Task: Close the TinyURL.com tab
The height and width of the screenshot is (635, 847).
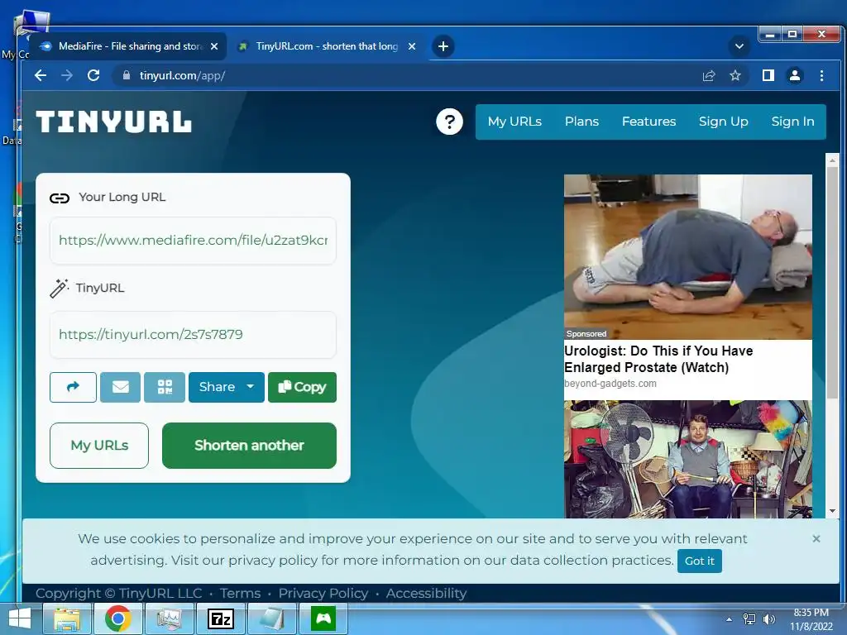Action: tap(412, 46)
